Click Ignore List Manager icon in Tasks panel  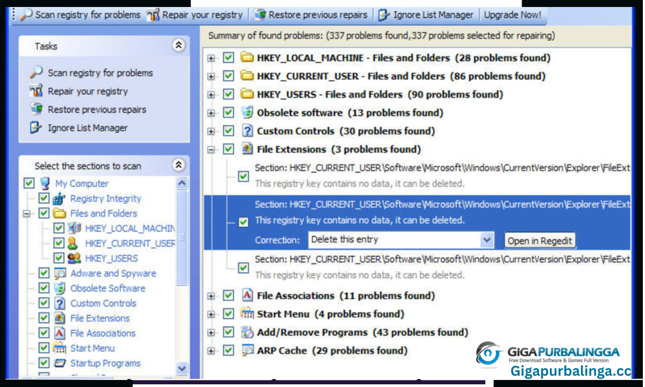pos(36,127)
